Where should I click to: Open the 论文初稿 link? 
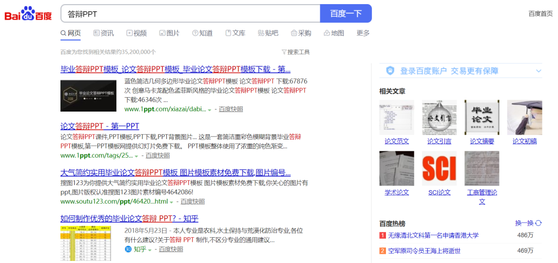click(x=524, y=141)
